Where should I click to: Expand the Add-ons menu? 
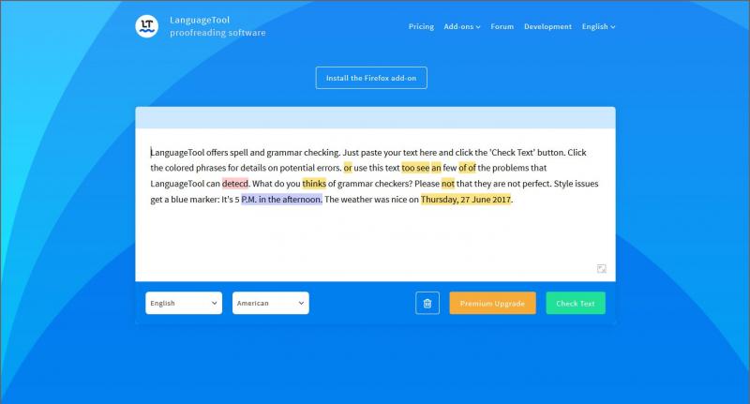tap(461, 27)
